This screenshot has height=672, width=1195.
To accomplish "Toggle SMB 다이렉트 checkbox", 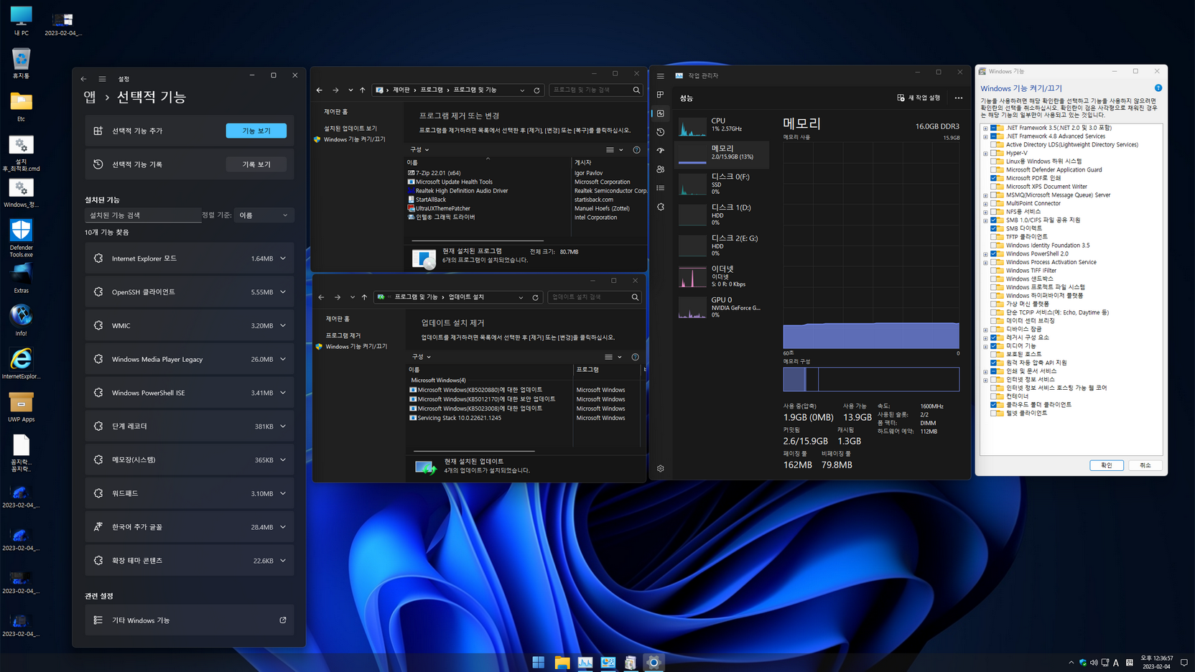I will 994,228.
